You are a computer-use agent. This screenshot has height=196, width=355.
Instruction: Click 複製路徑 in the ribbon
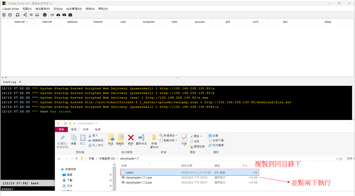[x=96, y=141]
